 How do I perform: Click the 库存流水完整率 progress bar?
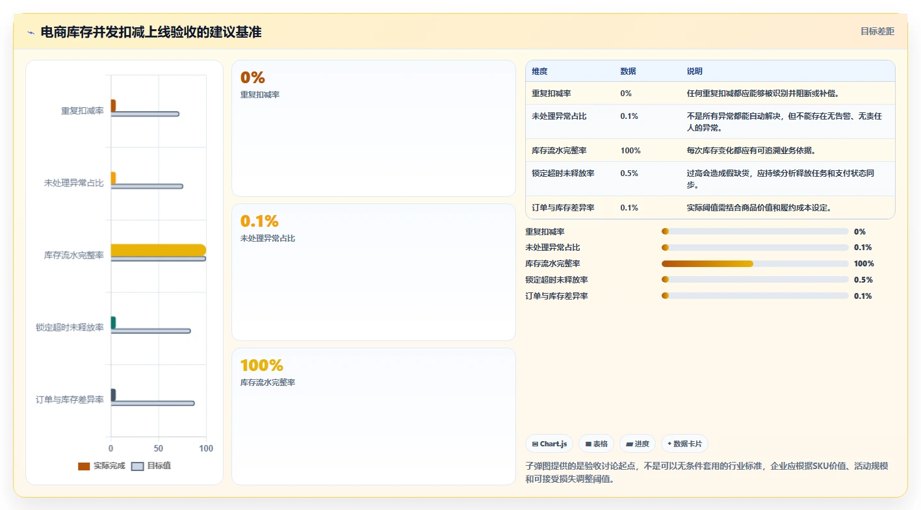755,264
